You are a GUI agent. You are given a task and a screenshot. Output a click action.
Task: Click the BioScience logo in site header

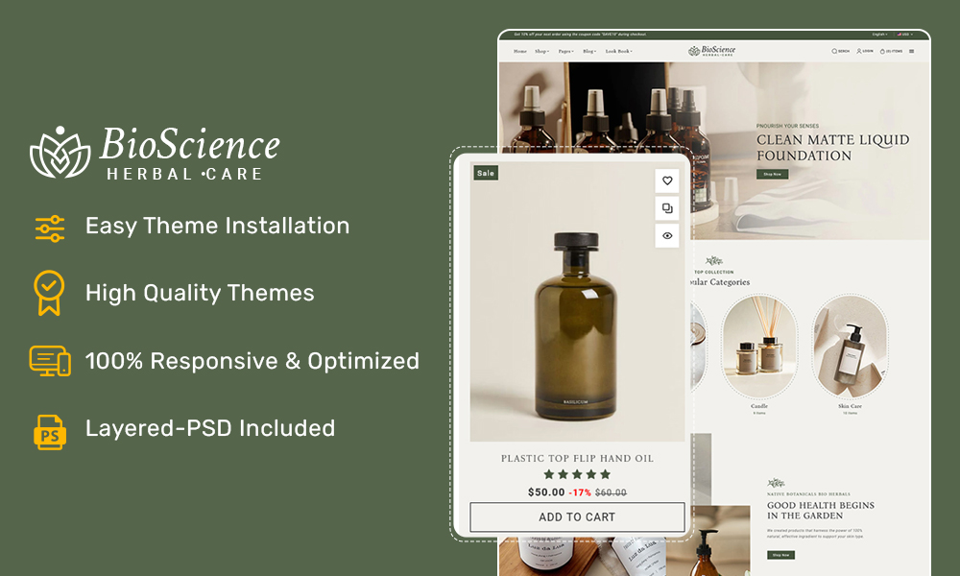(x=712, y=51)
